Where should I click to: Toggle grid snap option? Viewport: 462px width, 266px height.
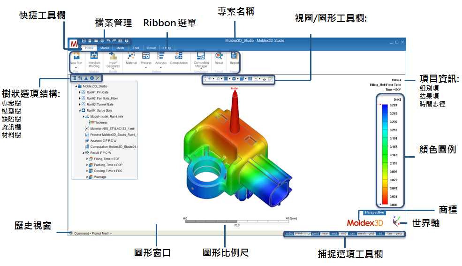click(371, 234)
